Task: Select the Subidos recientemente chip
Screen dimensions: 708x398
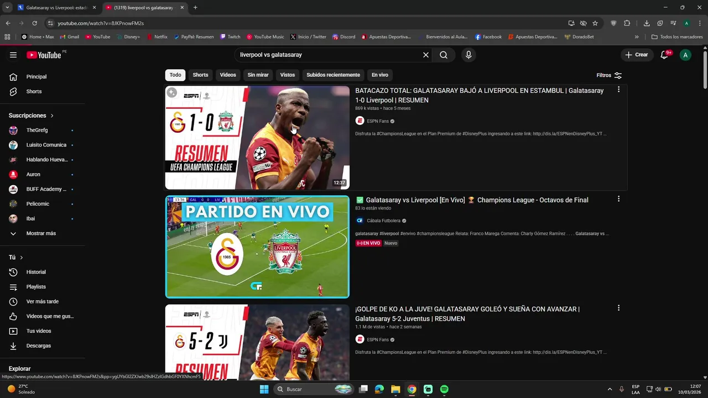Action: tap(333, 75)
